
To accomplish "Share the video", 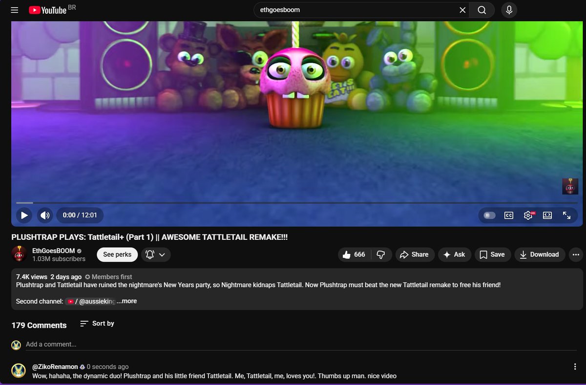I will [x=415, y=254].
